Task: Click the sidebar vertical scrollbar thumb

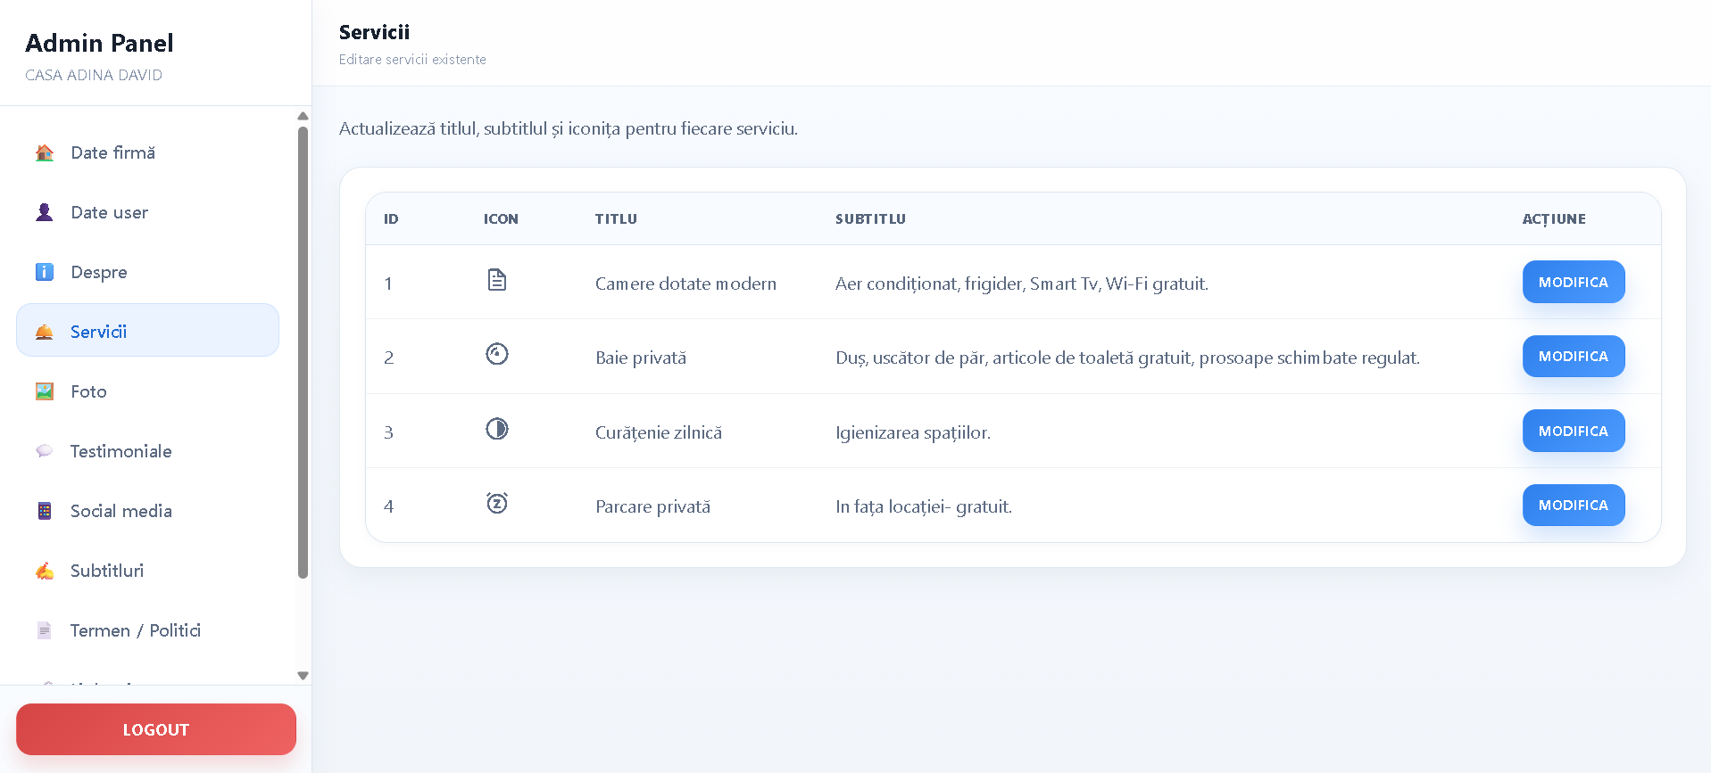Action: [303, 352]
